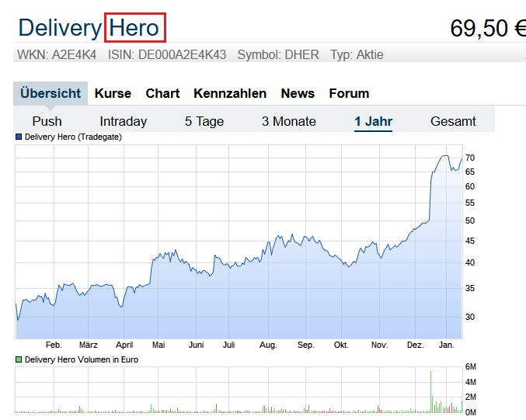Click the 2M value on volume axis

pos(470,397)
